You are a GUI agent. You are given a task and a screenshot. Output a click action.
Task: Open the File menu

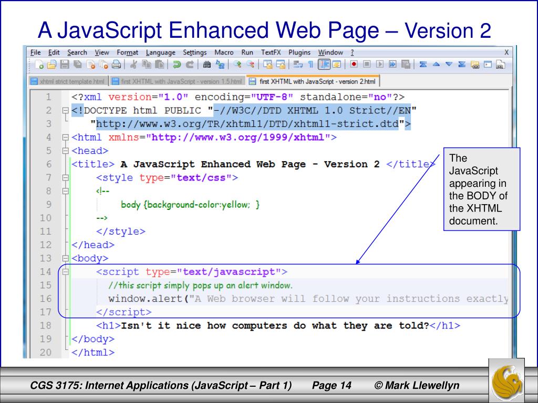pos(36,52)
